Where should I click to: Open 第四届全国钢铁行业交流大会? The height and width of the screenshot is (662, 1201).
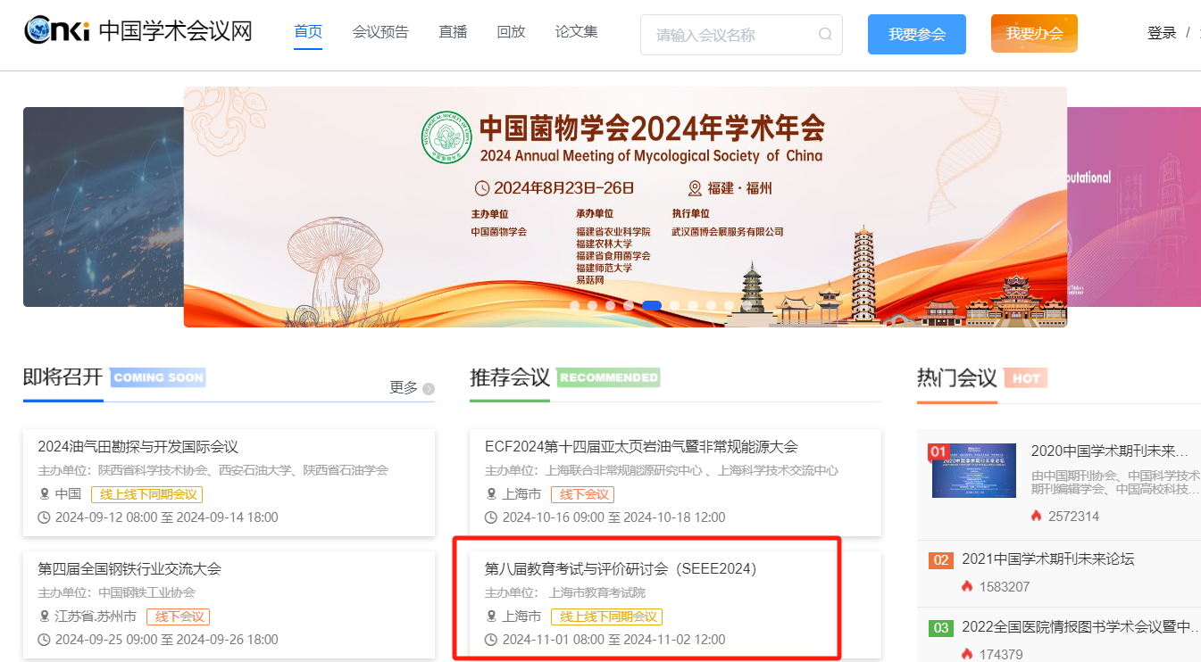click(x=129, y=568)
